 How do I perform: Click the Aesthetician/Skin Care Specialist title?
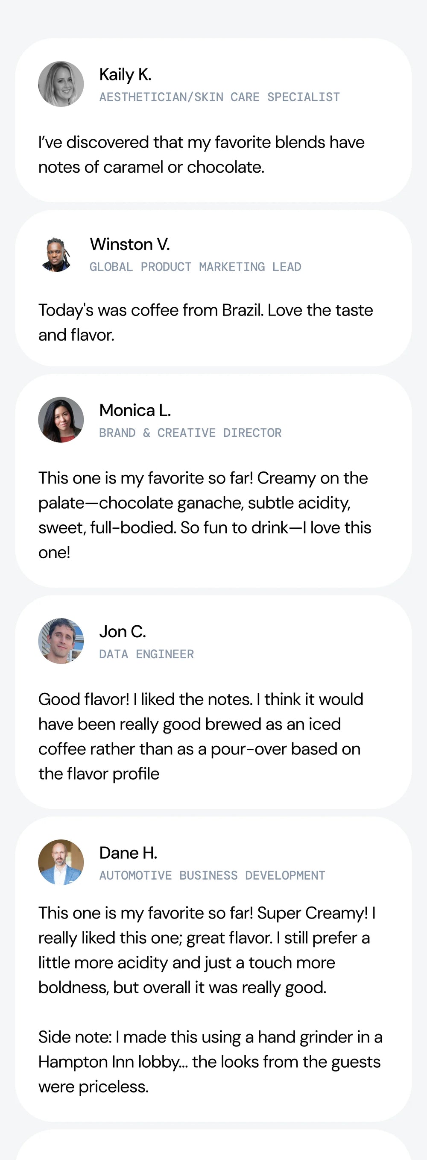click(x=219, y=97)
